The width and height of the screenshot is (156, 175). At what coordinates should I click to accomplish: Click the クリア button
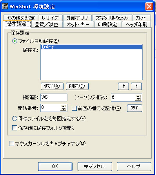(x=134, y=108)
